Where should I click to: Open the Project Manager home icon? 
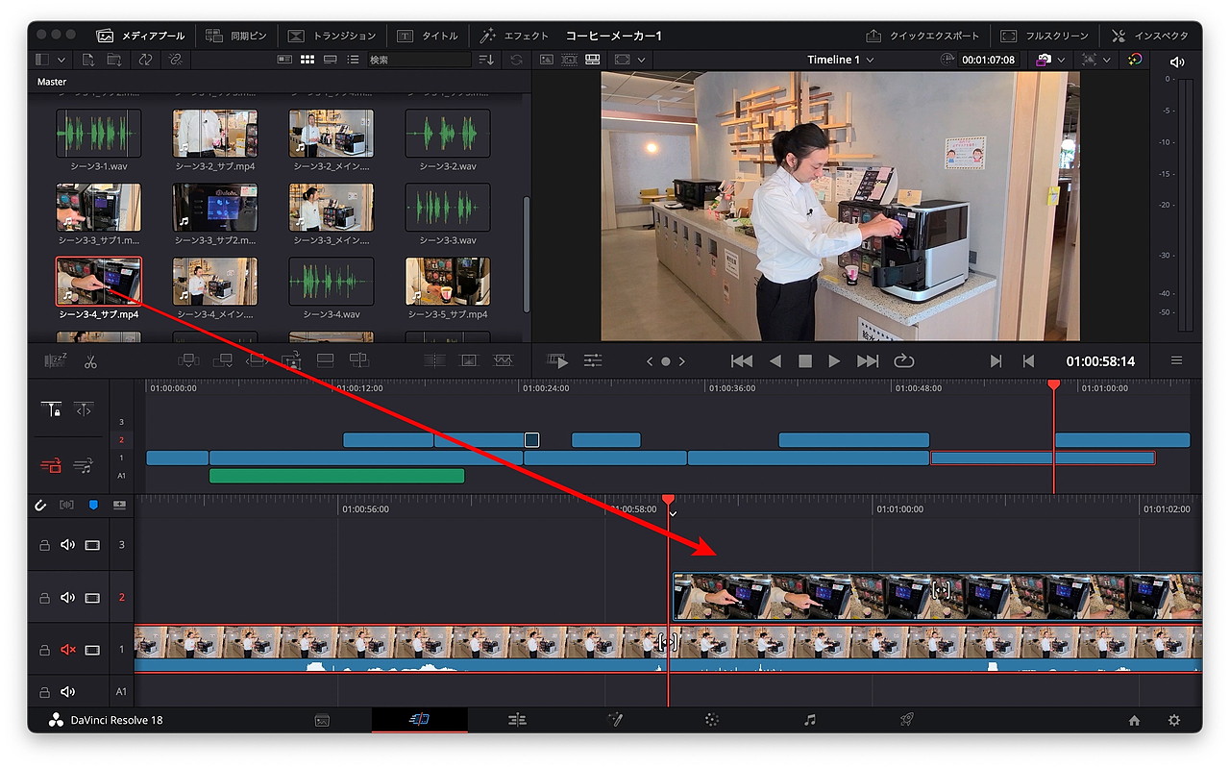coord(1134,721)
